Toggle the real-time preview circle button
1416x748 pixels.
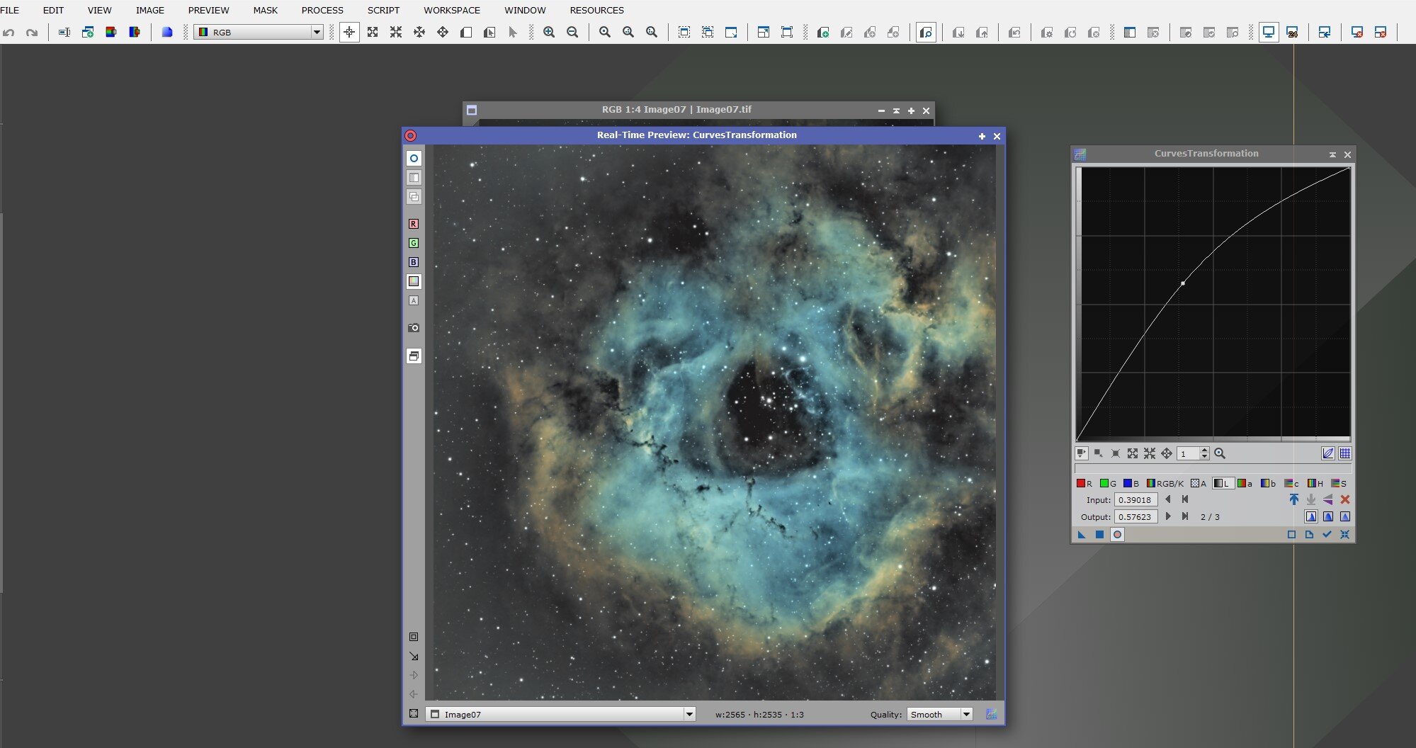(x=1117, y=535)
